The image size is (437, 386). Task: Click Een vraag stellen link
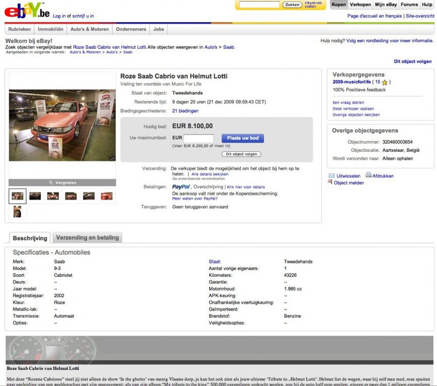(x=348, y=102)
